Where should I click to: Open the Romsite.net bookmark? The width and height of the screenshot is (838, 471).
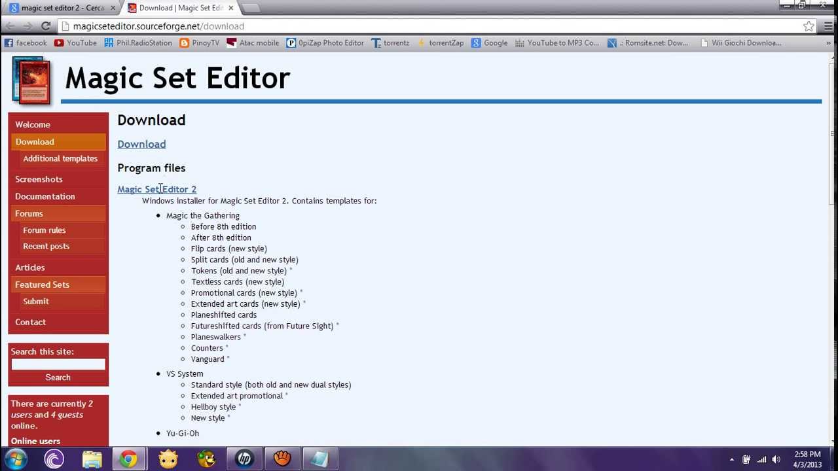coord(647,43)
